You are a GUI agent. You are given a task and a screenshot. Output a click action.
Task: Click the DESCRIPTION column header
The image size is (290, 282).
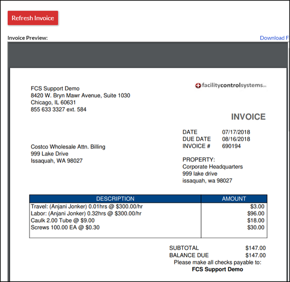tap(115, 199)
